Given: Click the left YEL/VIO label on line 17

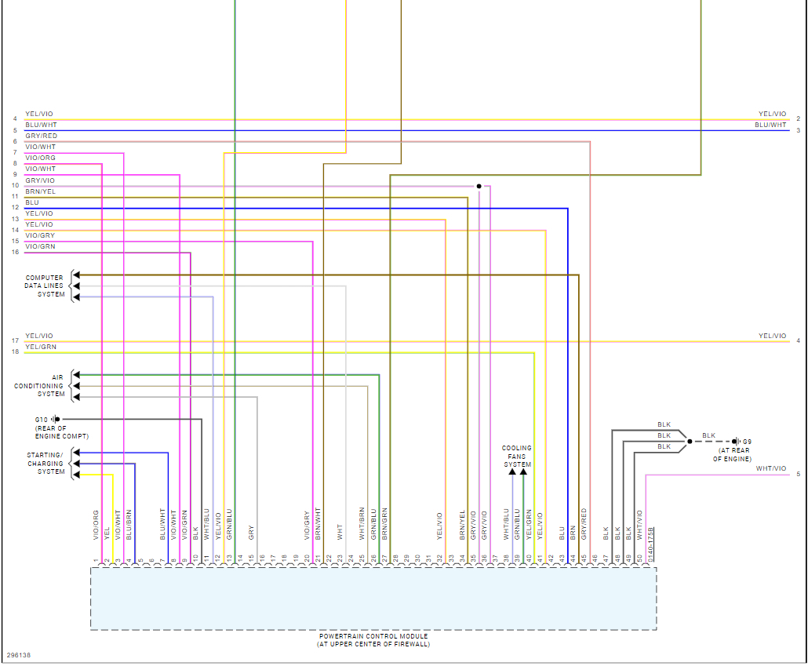Looking at the screenshot, I should 39,336.
